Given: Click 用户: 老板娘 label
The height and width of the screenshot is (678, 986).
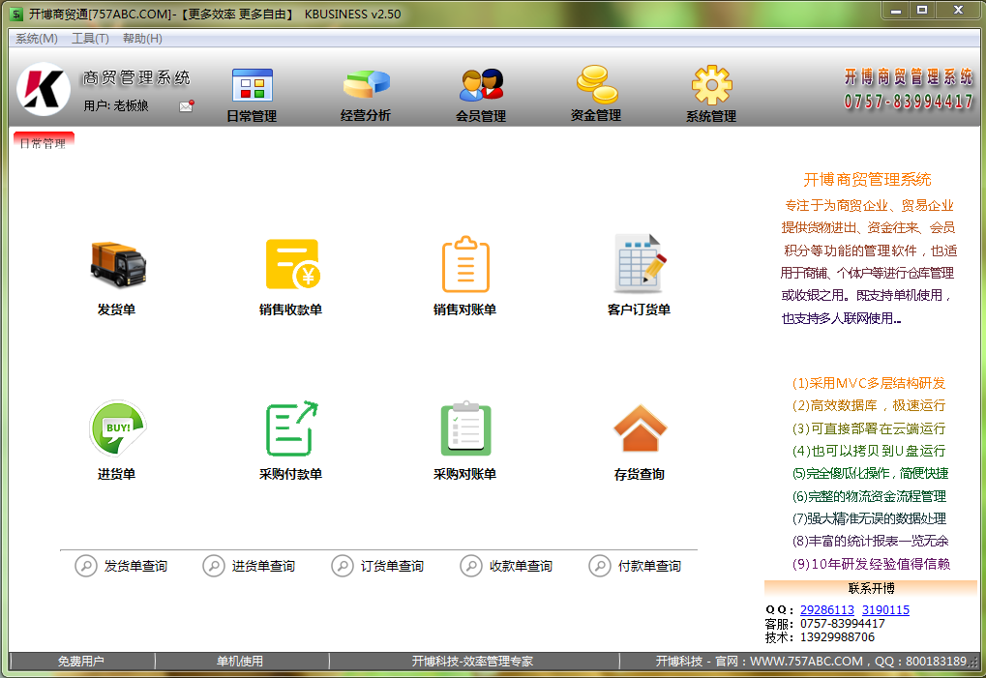Looking at the screenshot, I should tap(116, 105).
